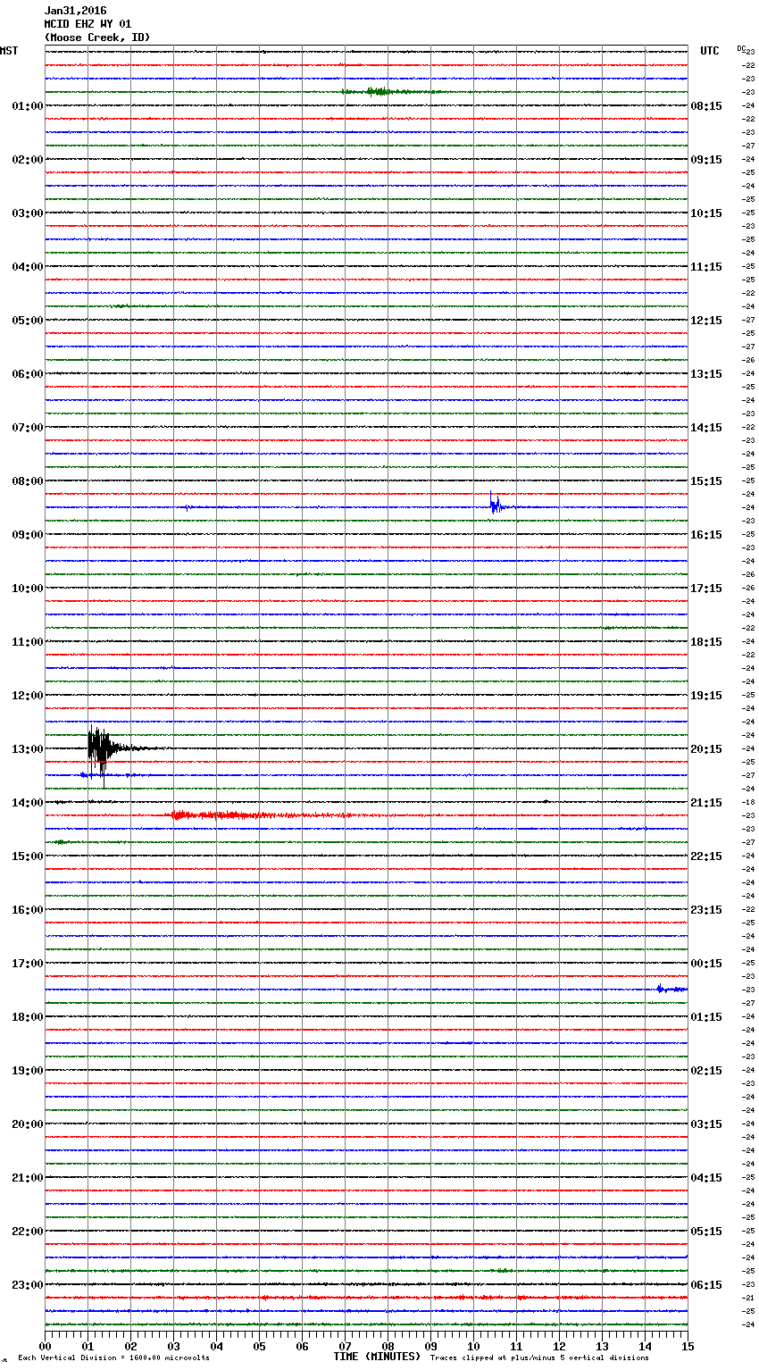The image size is (759, 1370).
Task: Click the TIME (MINUTES) axis title
Action: click(x=377, y=1357)
